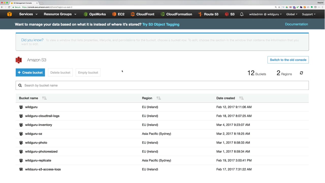Go back in the browser
This screenshot has width=325, height=183.
click(x=2, y=7)
